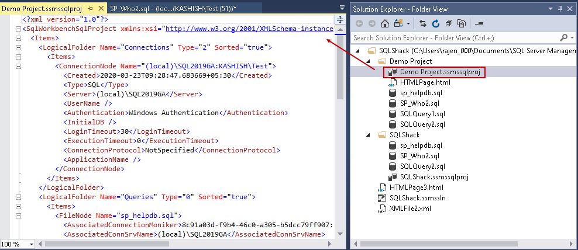
Task: Click the Forward arrow in Solution Explorer
Action: point(372,23)
